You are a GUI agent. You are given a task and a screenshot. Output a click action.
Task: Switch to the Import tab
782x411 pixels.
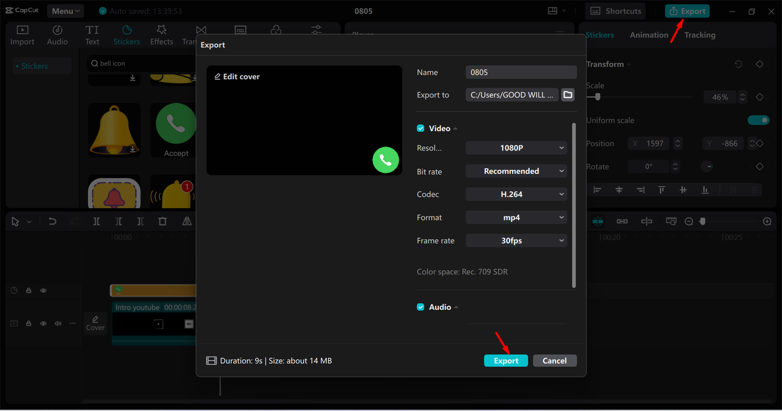[x=22, y=35]
